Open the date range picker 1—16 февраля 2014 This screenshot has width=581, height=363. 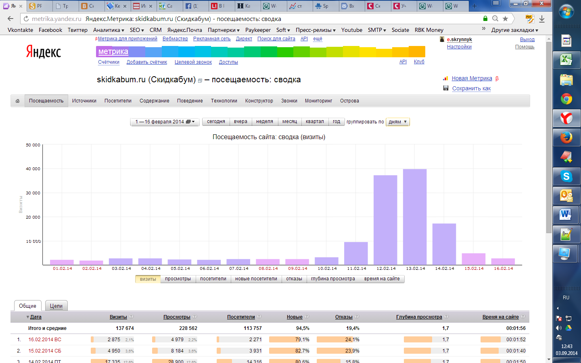tap(165, 122)
